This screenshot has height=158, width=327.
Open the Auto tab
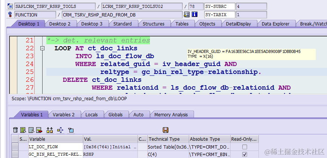pyautogui.click(x=139, y=114)
